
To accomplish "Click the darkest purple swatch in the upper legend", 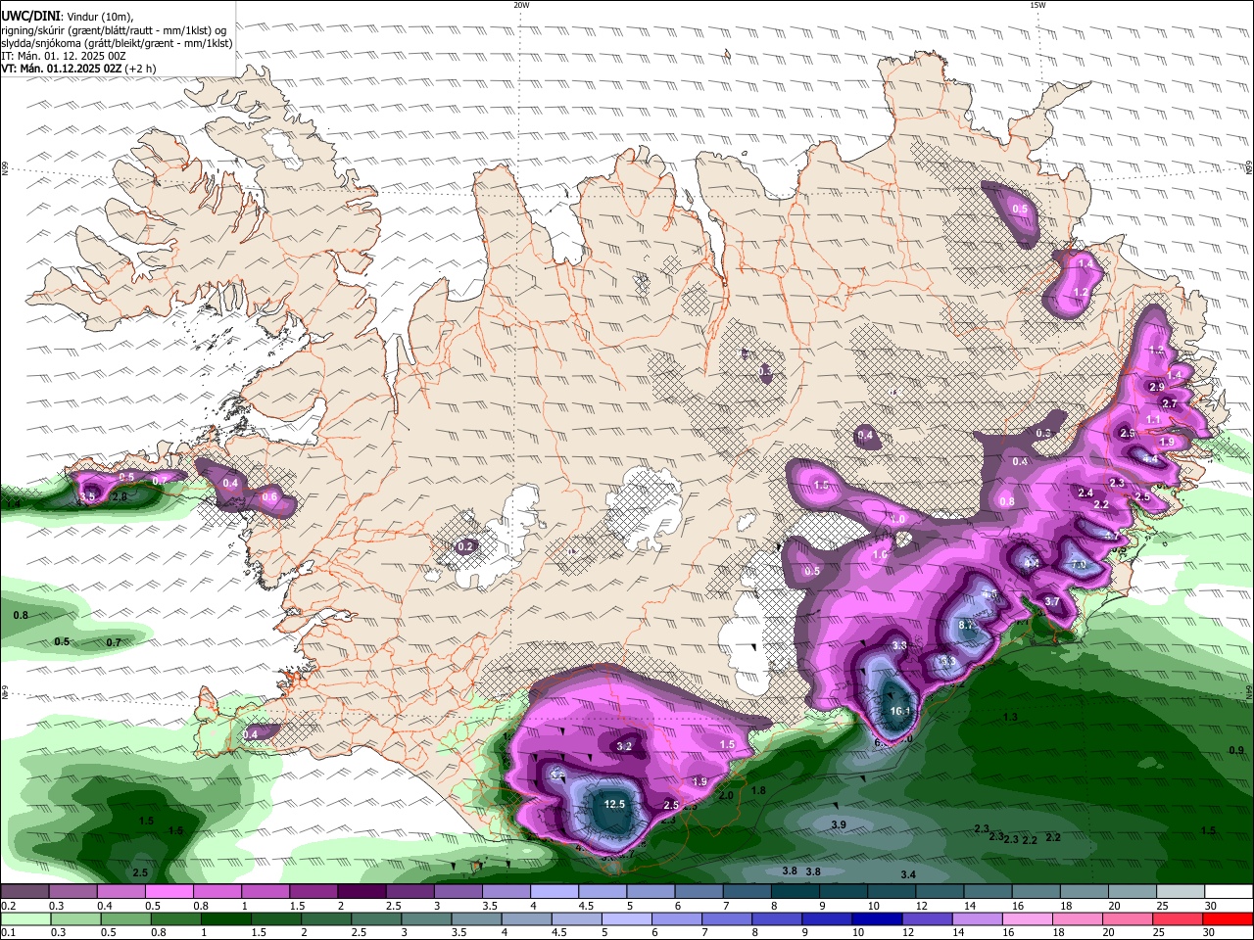I will (x=361, y=892).
